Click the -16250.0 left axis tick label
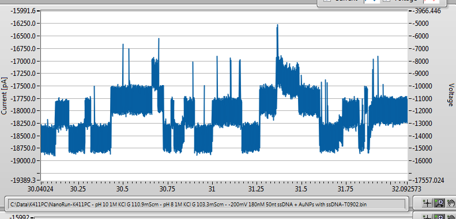Screen dimensions: 456x219 pyautogui.click(x=23, y=23)
